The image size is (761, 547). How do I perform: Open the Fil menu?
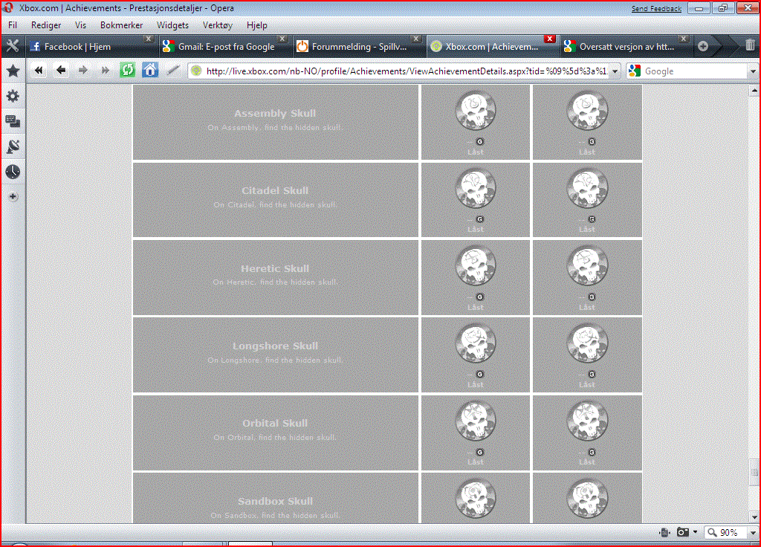click(13, 25)
